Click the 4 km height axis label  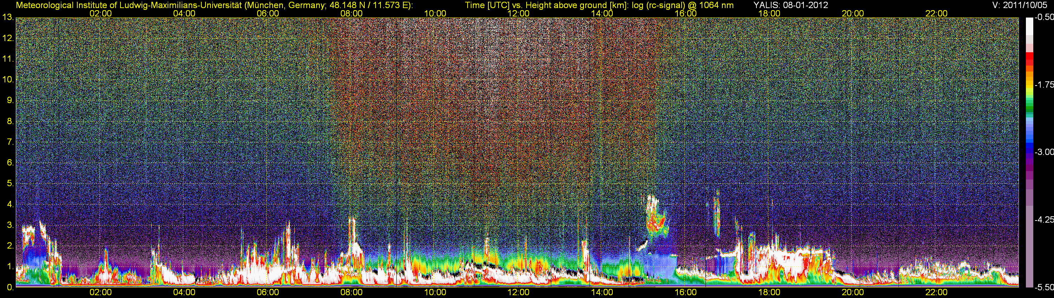pos(10,204)
